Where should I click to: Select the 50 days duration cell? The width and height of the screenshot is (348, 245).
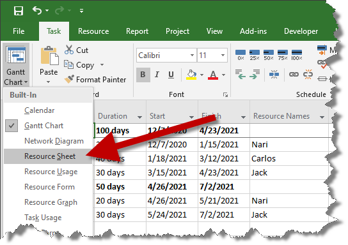pos(120,186)
